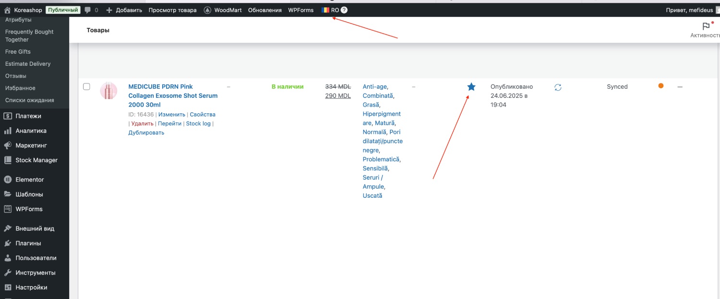This screenshot has width=720, height=299.
Task: Click the Hiperpigmentare category link
Action: coord(382,119)
